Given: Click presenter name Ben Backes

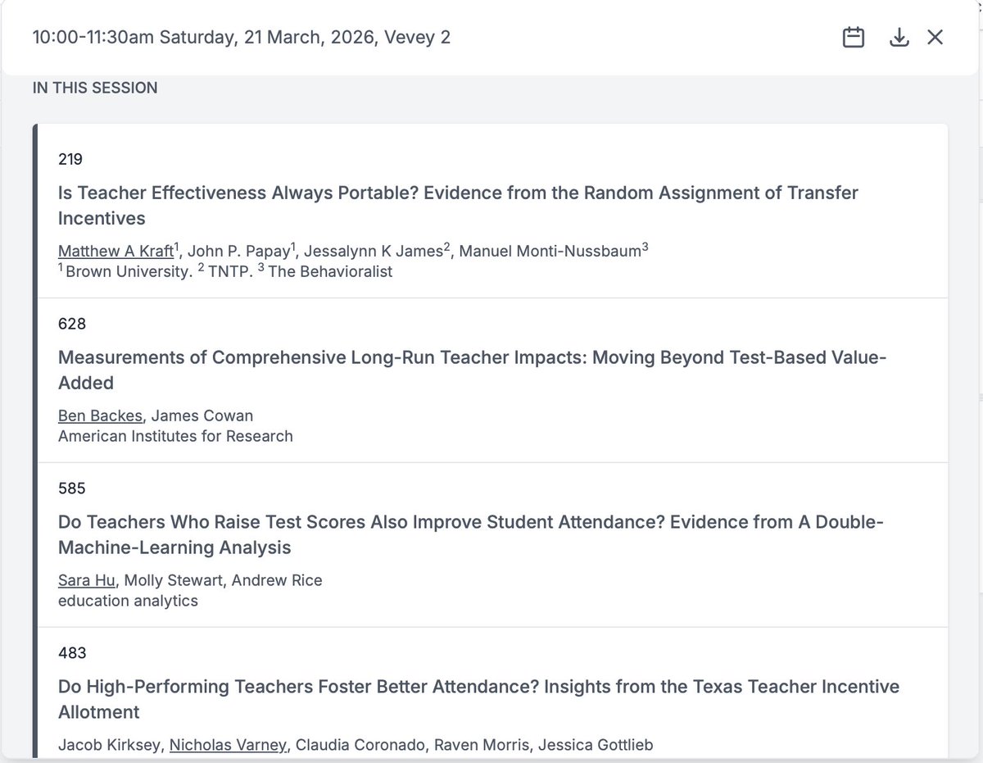Looking at the screenshot, I should (x=100, y=416).
